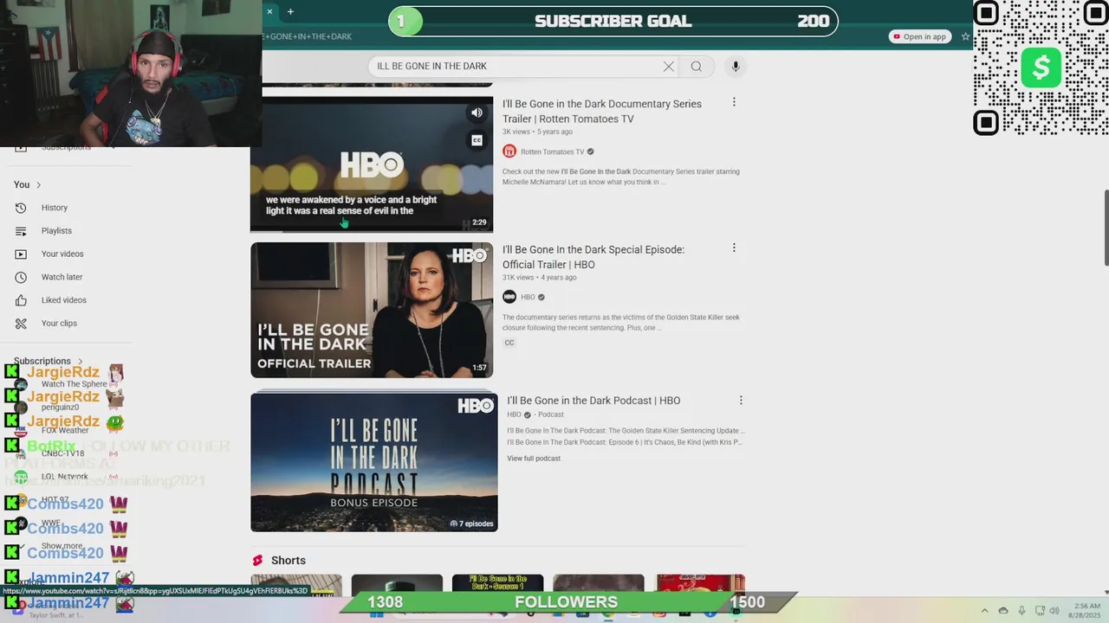1109x623 pixels.
Task: Click the CC badge under Special Episode
Action: 509,343
